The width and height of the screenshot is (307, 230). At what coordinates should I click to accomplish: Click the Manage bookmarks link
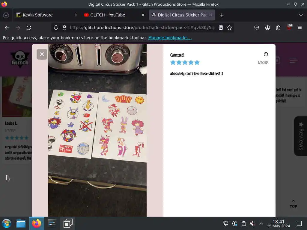pos(170,38)
